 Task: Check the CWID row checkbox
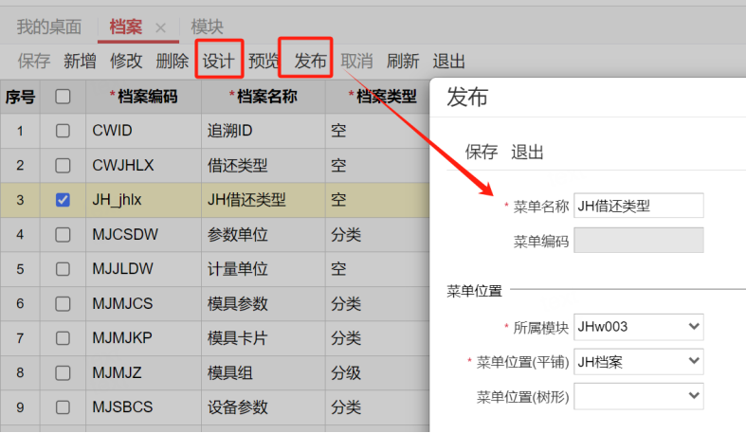[63, 131]
